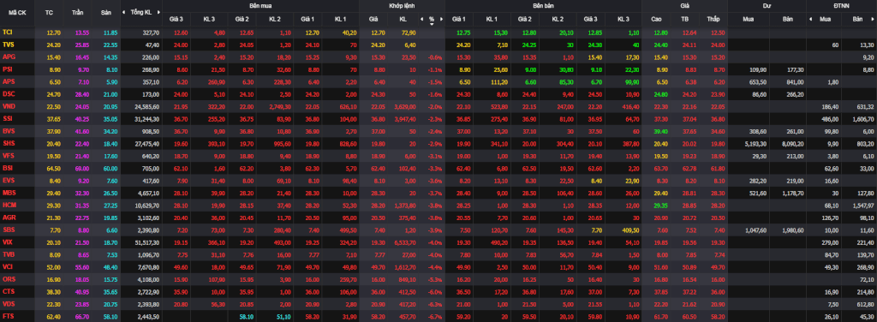
Task: Open the EVS stock symbol
Action: [x=9, y=180]
